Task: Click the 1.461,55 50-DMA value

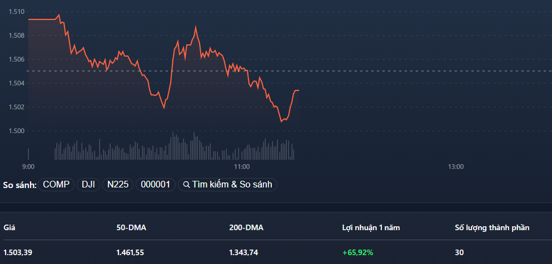Action: pyautogui.click(x=131, y=252)
